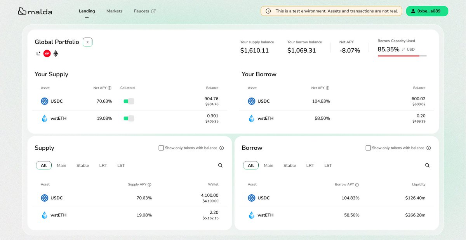The image size is (466, 240).
Task: Click the $126.40m USDC liquidity value
Action: coord(416,198)
